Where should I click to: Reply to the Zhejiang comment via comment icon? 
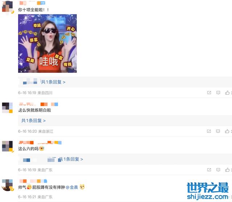pos(218,131)
